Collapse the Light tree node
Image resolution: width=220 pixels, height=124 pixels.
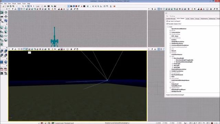[170, 56]
